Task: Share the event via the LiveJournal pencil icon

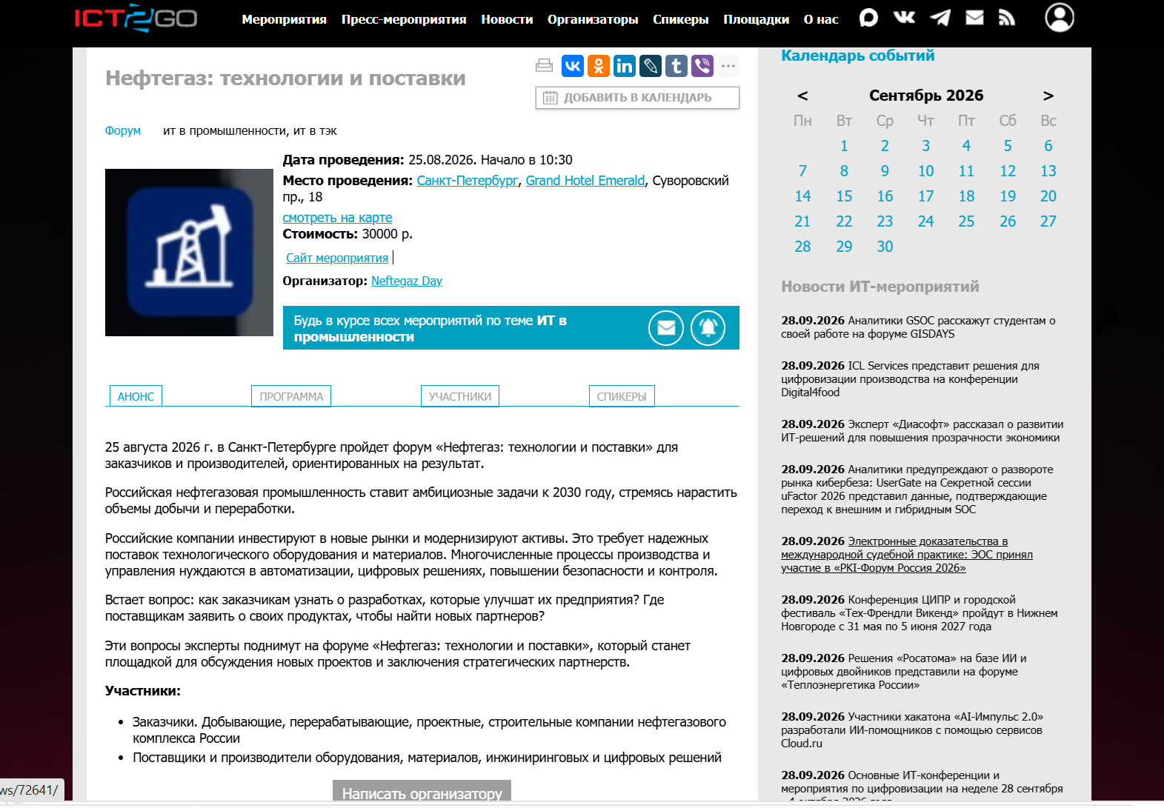Action: 651,66
